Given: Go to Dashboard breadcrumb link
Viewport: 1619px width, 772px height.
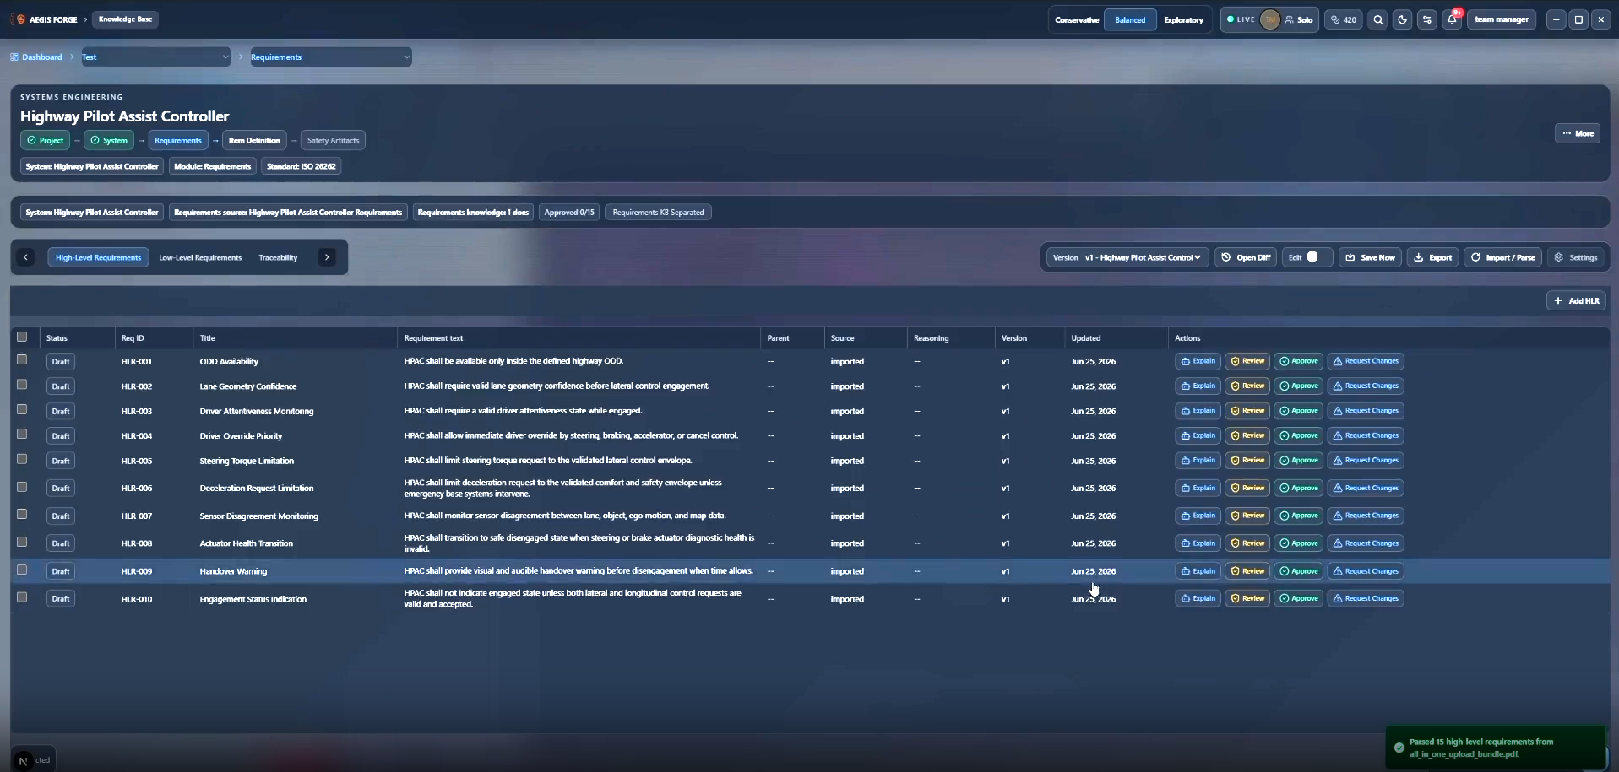Looking at the screenshot, I should [x=36, y=57].
